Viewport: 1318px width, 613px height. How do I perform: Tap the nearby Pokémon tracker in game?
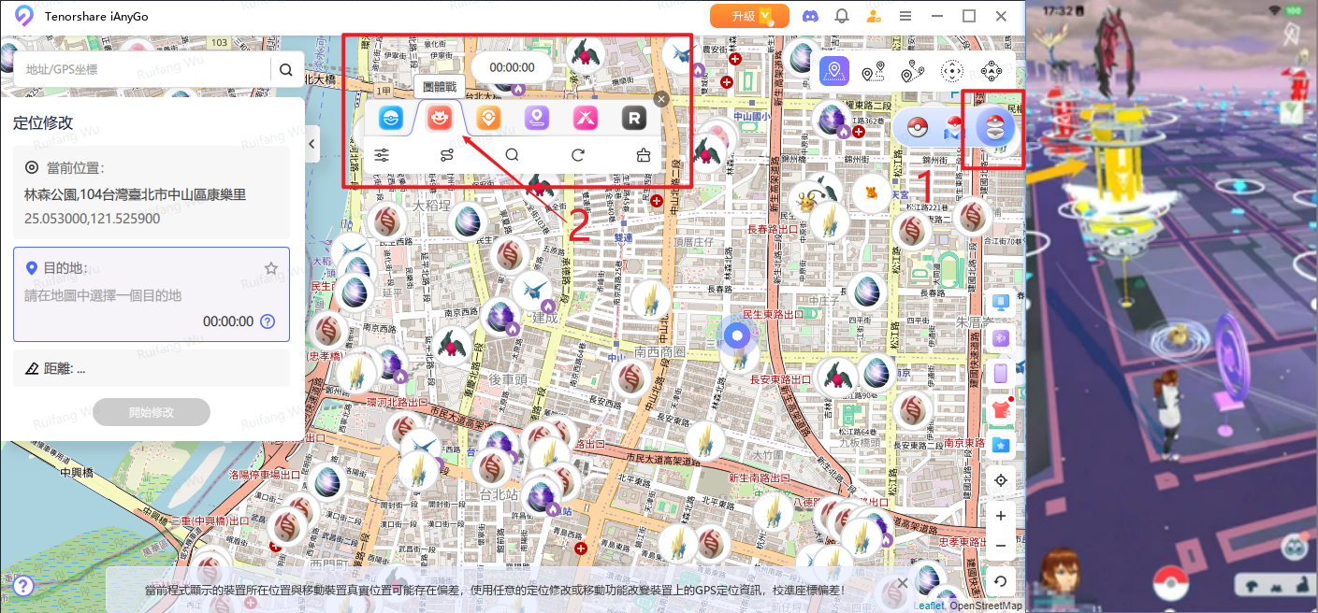1275,585
